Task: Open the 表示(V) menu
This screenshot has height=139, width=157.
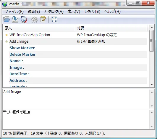Action: click(74, 12)
